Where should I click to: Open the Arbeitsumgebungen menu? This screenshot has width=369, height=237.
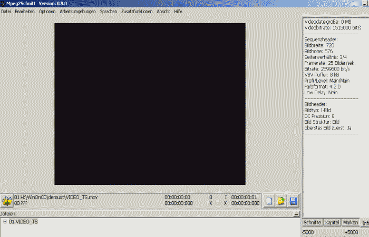(x=77, y=11)
